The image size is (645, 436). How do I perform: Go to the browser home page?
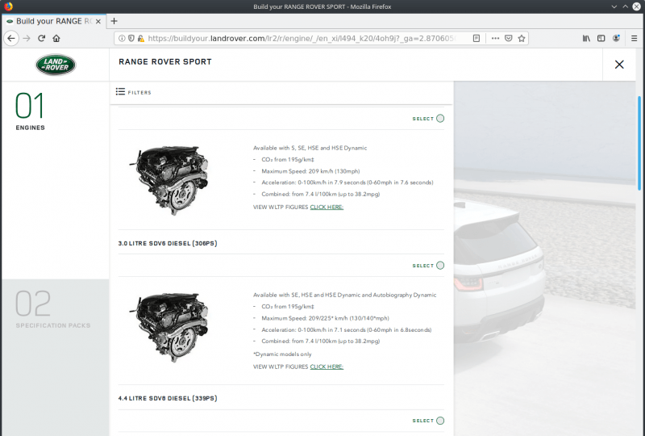click(56, 38)
